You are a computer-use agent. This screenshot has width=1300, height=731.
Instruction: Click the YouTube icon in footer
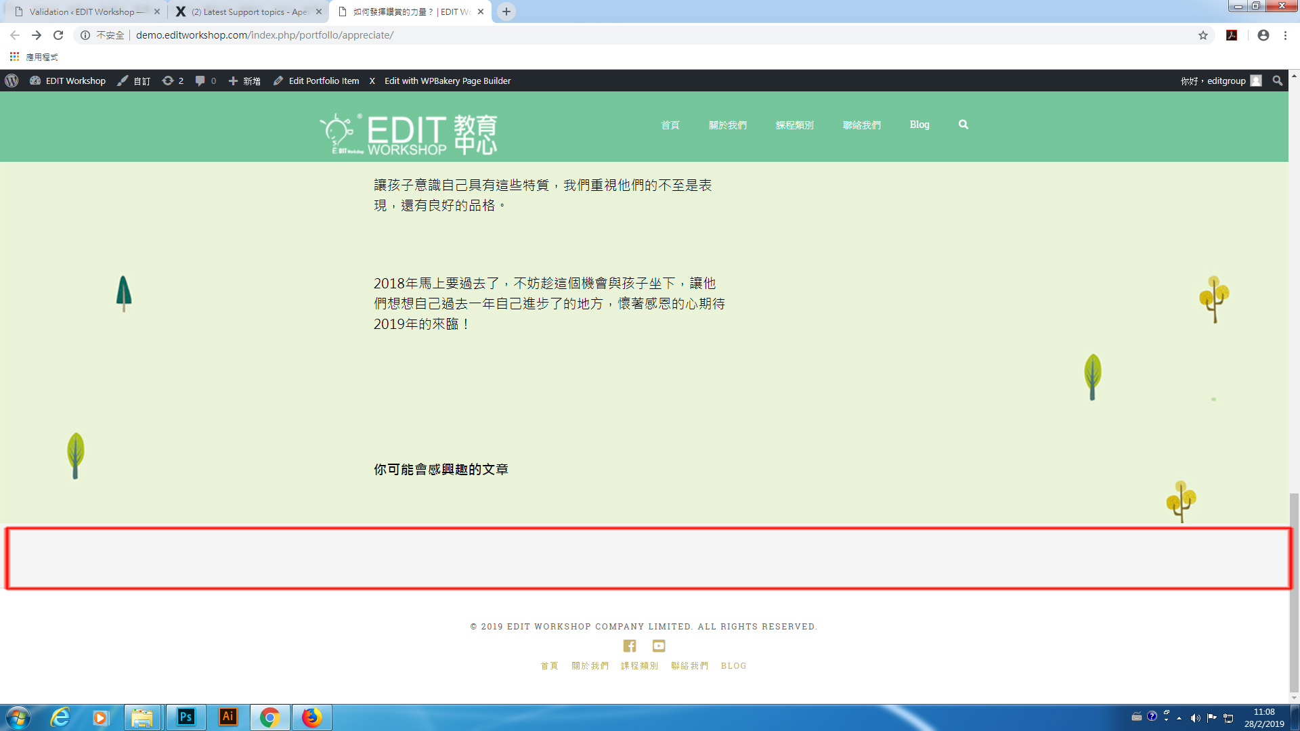659,646
